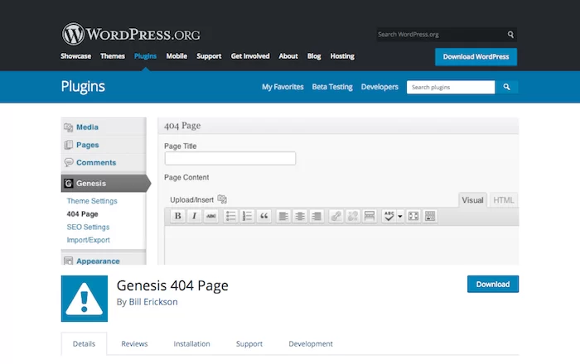This screenshot has width=580, height=364.
Task: Open the Reviews tab
Action: [134, 344]
